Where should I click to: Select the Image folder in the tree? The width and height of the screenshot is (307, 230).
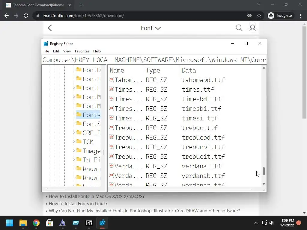[x=91, y=151]
